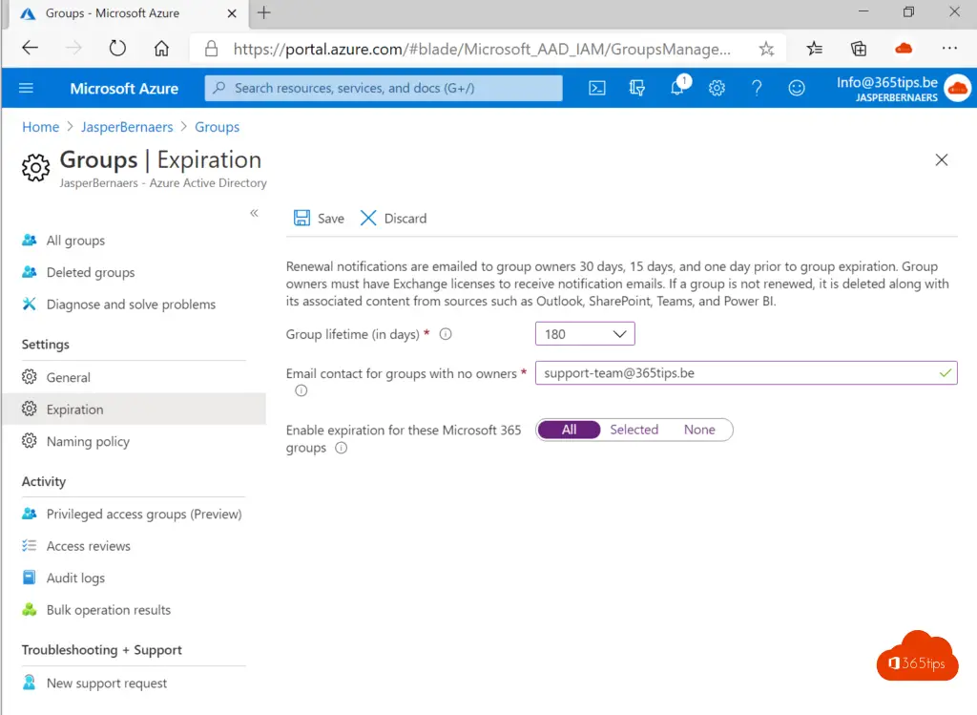Close the Groups - Microsoft Azure tab

point(232,13)
